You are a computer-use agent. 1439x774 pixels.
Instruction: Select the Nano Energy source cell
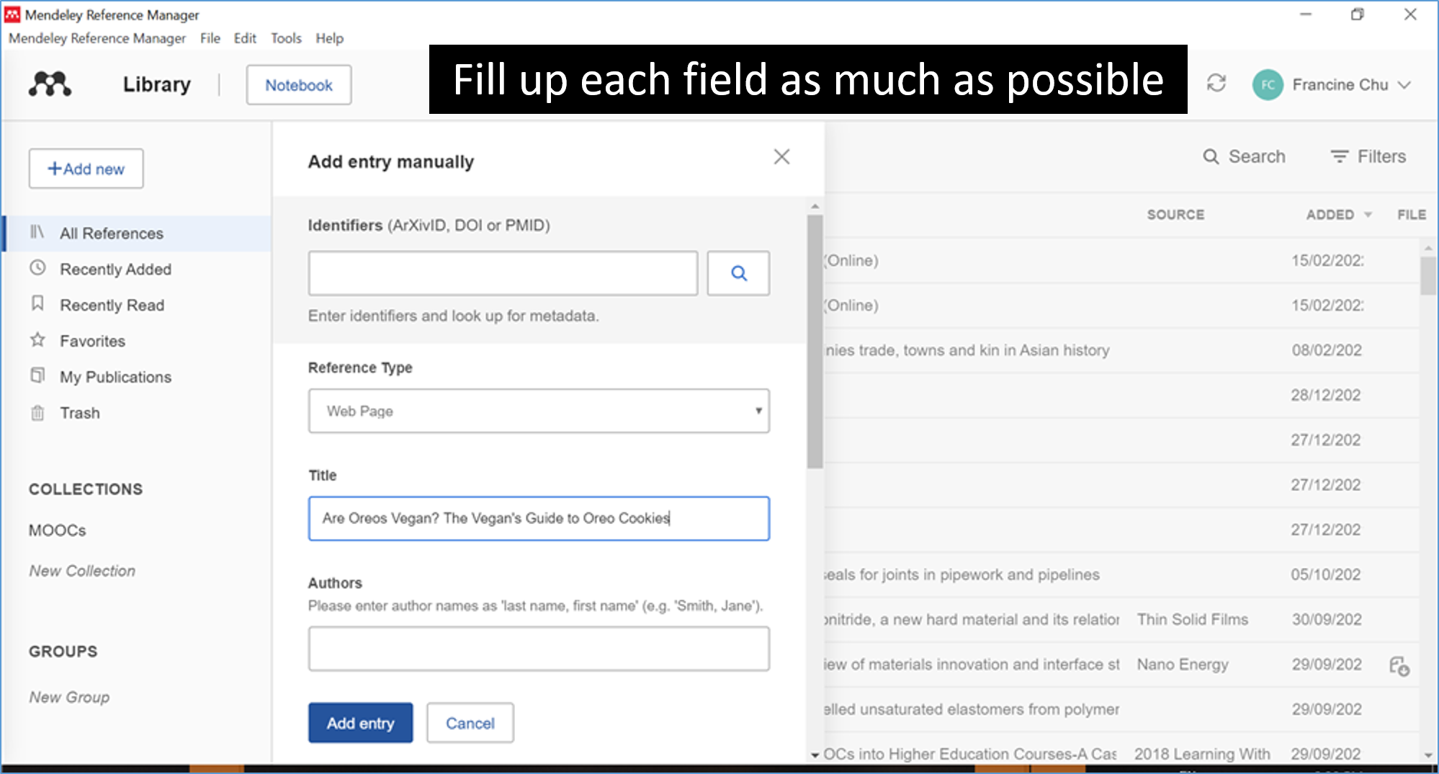1183,664
